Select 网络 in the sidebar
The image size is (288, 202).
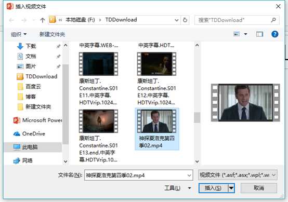coord(23,160)
